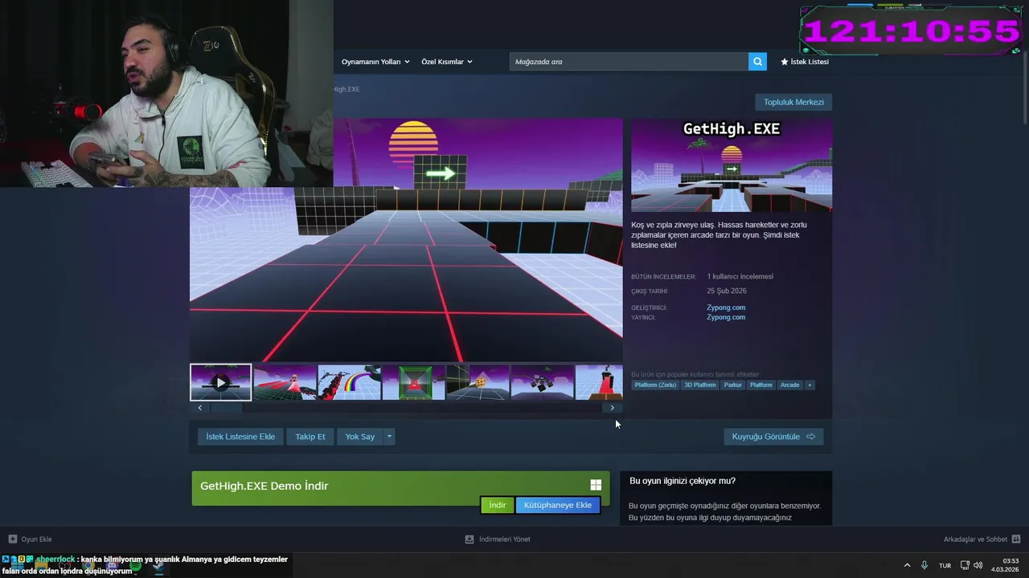Select the flying robot screenshot thumbnail

click(x=542, y=382)
